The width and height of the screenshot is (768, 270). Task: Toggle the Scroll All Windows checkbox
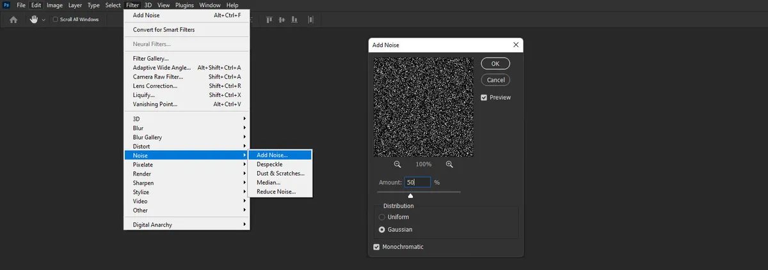pos(56,20)
